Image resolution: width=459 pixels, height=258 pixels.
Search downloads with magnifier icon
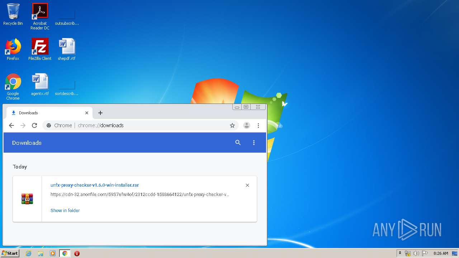pos(238,143)
